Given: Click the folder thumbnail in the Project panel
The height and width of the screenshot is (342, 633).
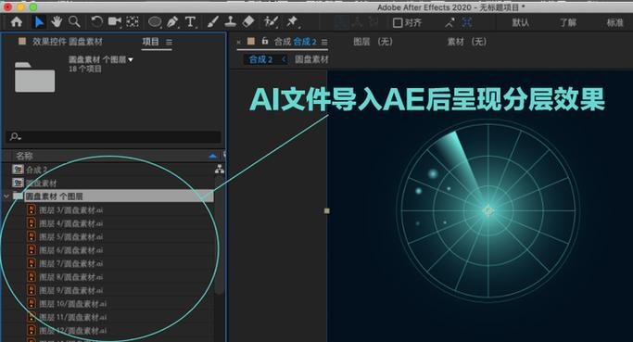Looking at the screenshot, I should click(x=34, y=77).
